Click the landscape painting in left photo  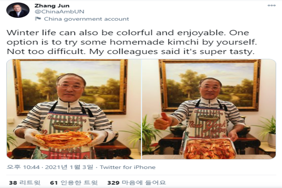(x=70, y=87)
